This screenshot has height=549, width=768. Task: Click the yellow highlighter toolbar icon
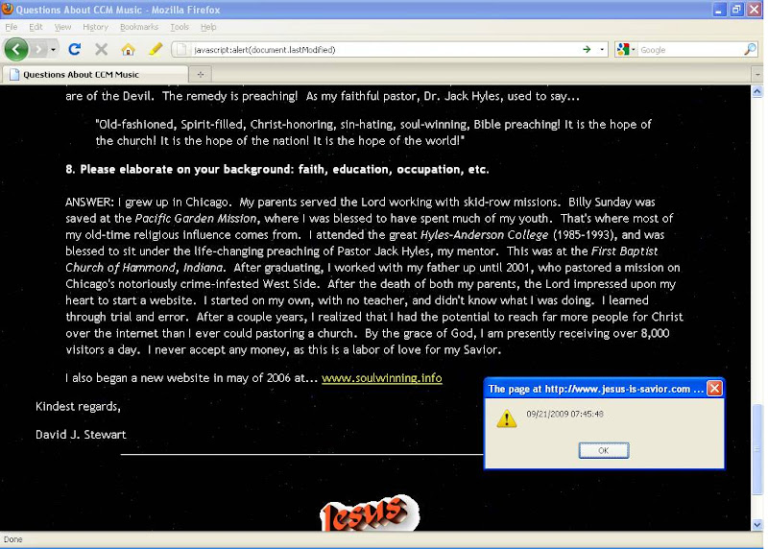point(156,49)
